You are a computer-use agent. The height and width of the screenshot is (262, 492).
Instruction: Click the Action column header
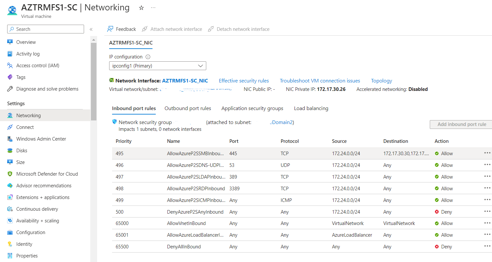pos(441,141)
